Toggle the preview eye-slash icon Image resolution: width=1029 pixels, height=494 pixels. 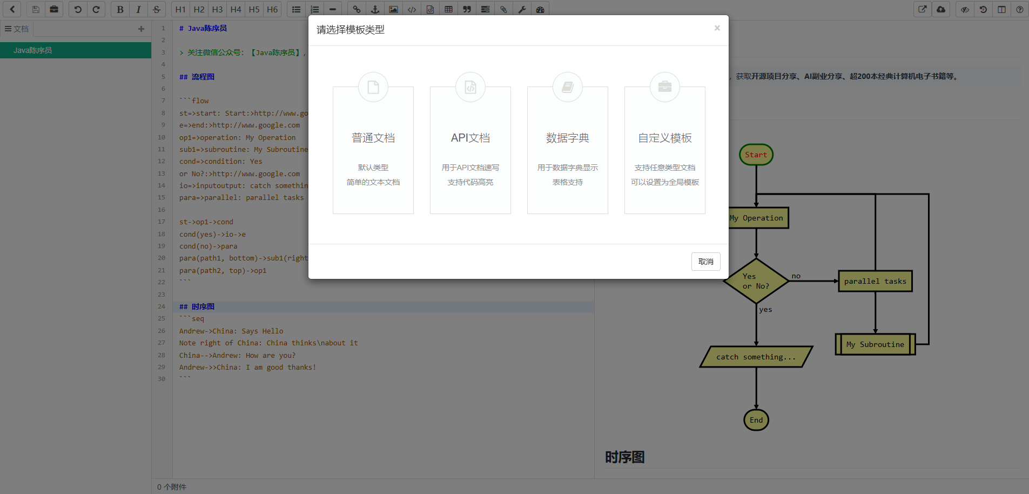965,9
